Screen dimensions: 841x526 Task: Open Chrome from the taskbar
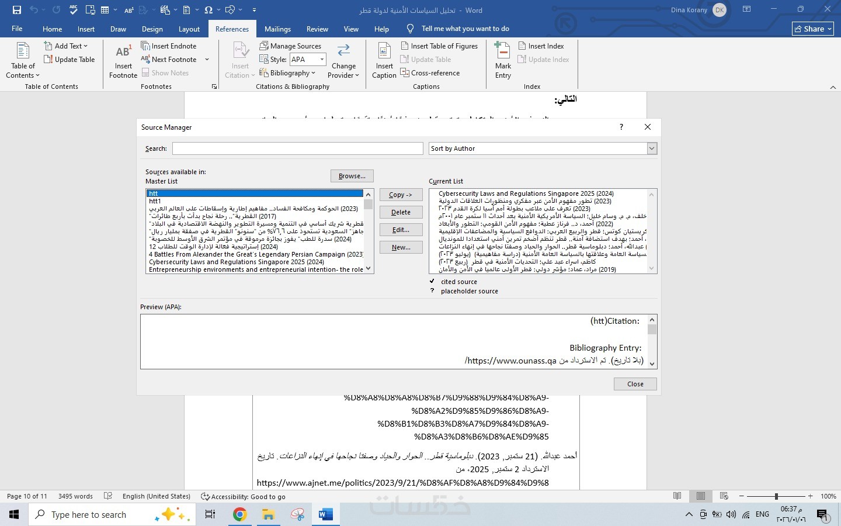coord(239,514)
